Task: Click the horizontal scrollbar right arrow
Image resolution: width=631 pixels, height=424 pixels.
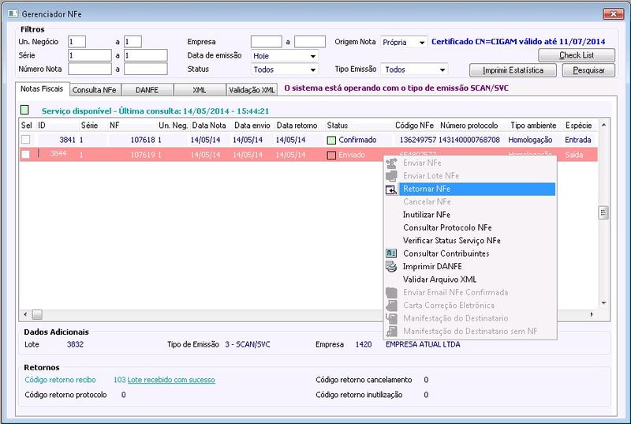Action: [x=591, y=314]
